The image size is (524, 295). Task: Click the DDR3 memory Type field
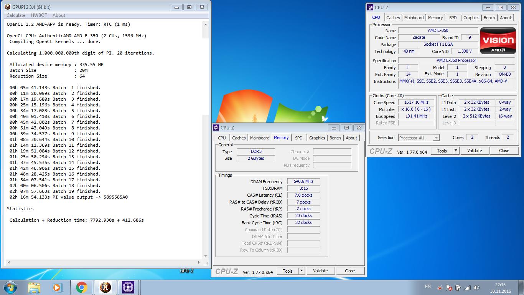[x=256, y=151]
